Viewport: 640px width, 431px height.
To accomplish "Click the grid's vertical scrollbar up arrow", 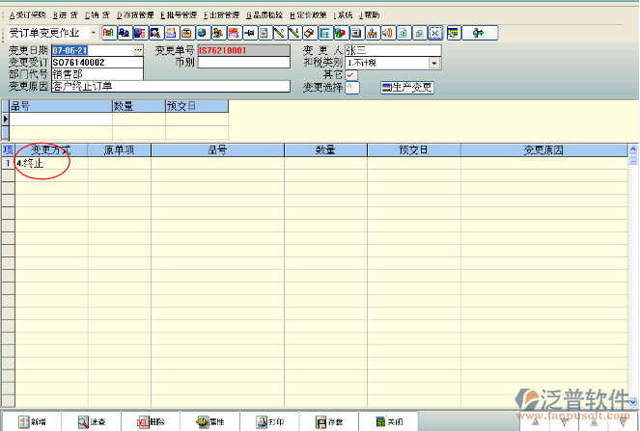I will click(633, 150).
